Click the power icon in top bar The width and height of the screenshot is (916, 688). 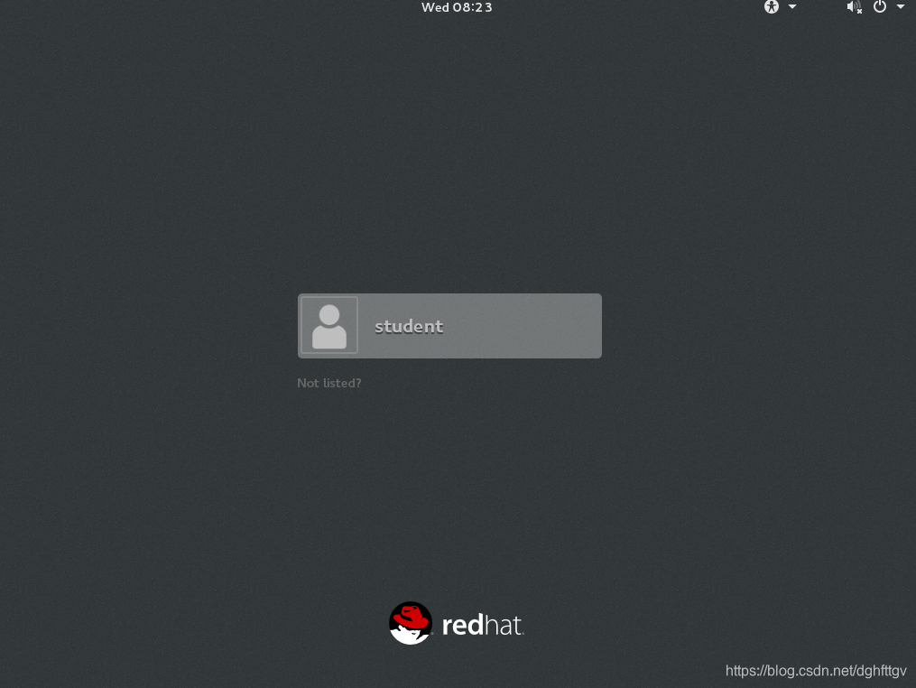coord(879,7)
